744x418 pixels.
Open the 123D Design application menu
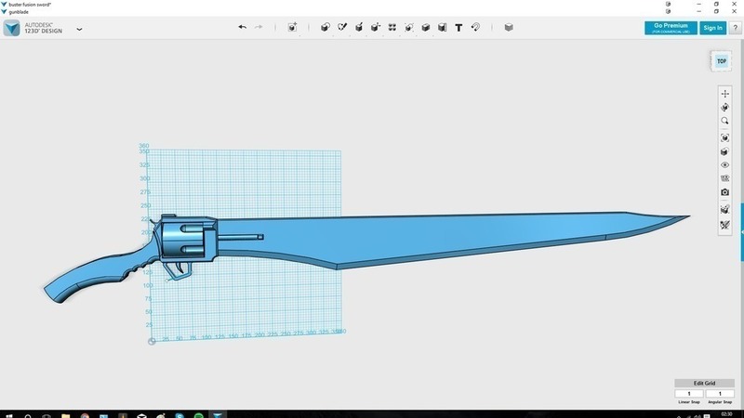coord(79,29)
